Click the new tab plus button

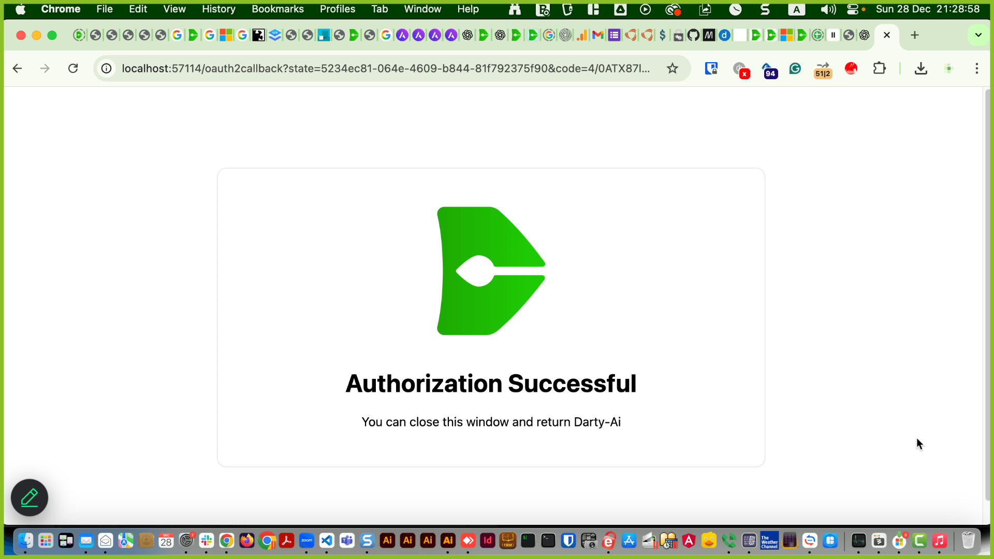[914, 35]
